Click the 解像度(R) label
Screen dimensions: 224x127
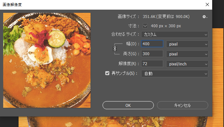(x=128, y=63)
